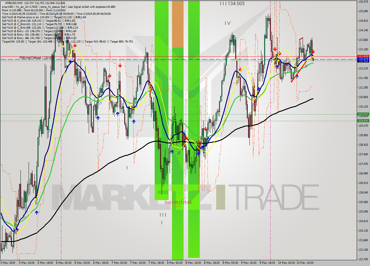Click the '8 May 18:30' time axis label

[212, 263]
